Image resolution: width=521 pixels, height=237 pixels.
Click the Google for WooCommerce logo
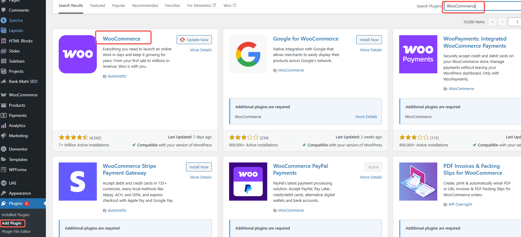(248, 54)
